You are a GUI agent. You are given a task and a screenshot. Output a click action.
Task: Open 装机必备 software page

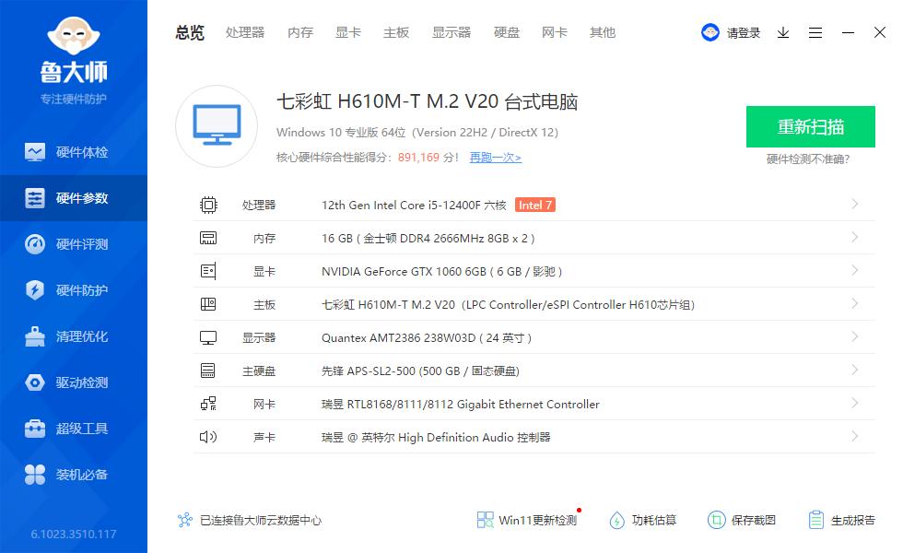coord(73,475)
